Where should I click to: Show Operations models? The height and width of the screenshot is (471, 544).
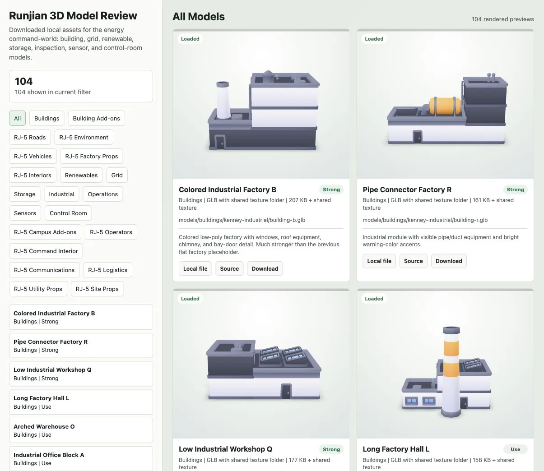pyautogui.click(x=103, y=194)
